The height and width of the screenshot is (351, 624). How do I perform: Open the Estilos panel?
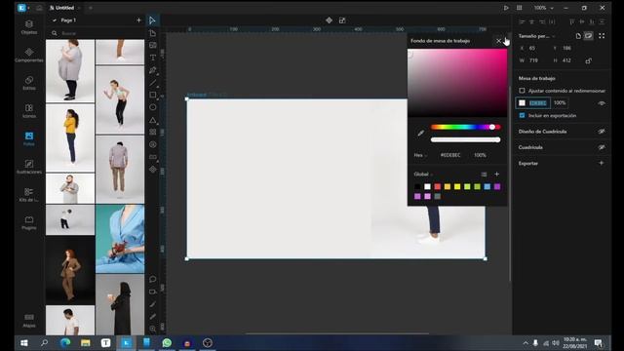[29, 83]
